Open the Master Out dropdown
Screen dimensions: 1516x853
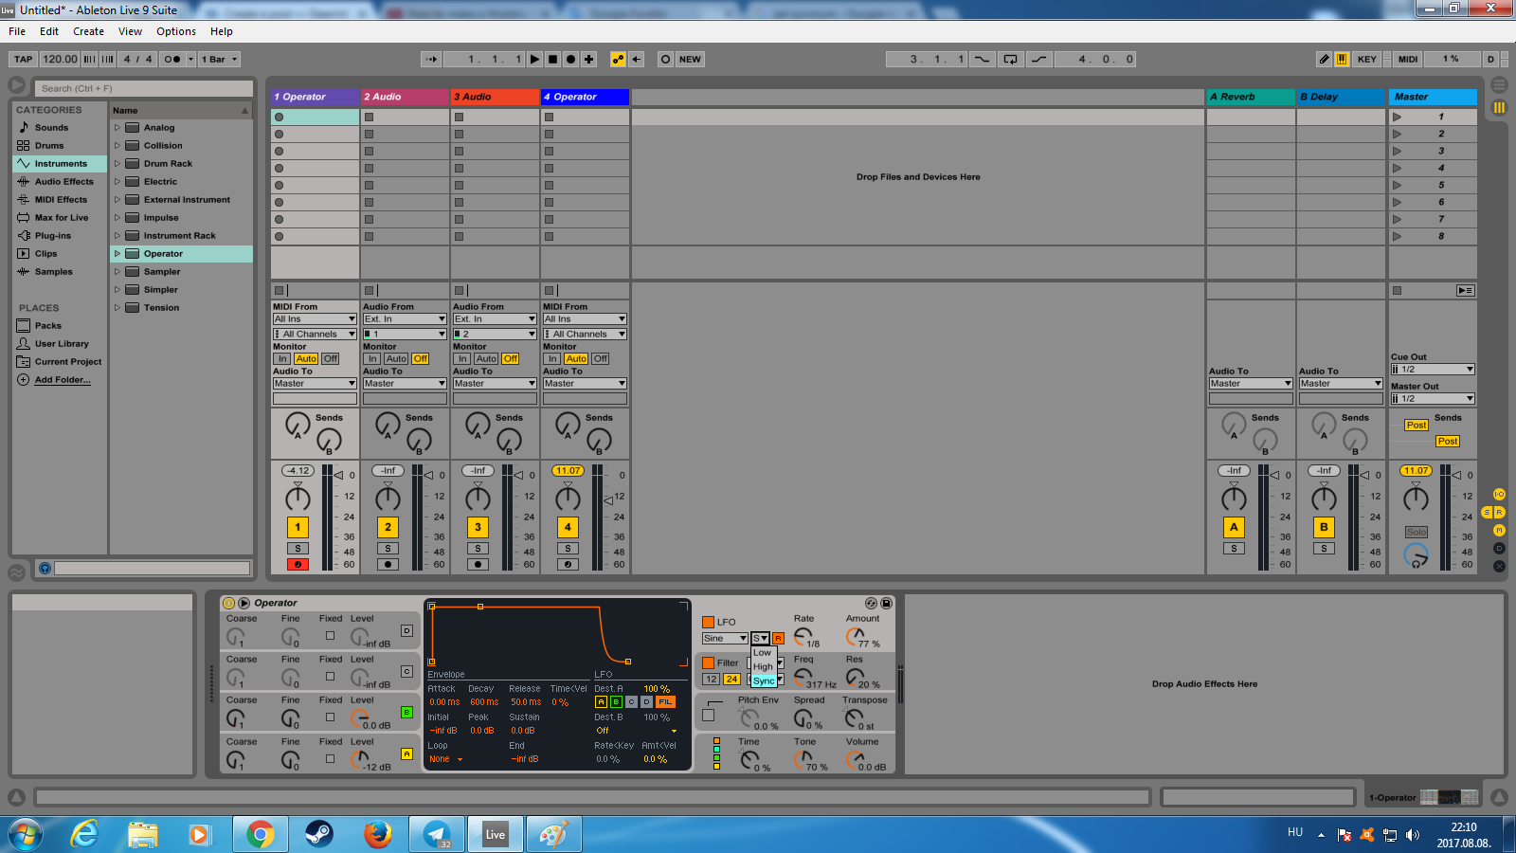coord(1433,399)
